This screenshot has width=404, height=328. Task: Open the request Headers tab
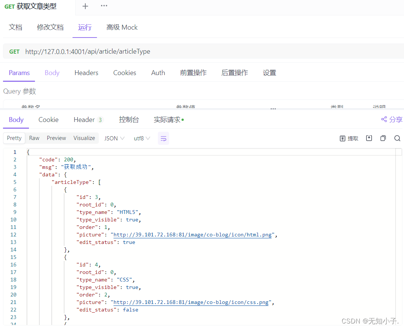coord(86,73)
